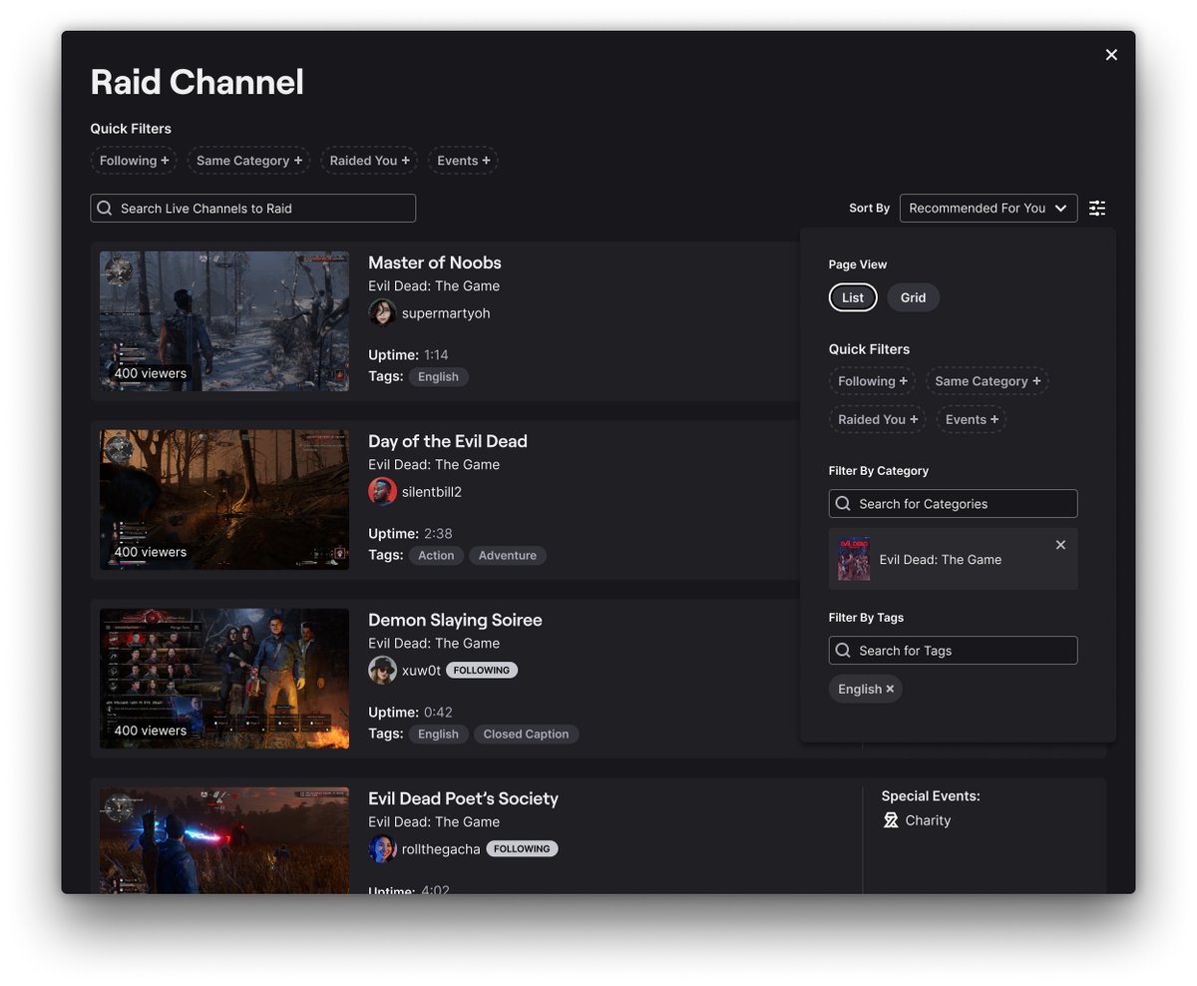Toggle the English tag pill under Filter By Tags
The image size is (1197, 986).
pos(859,688)
